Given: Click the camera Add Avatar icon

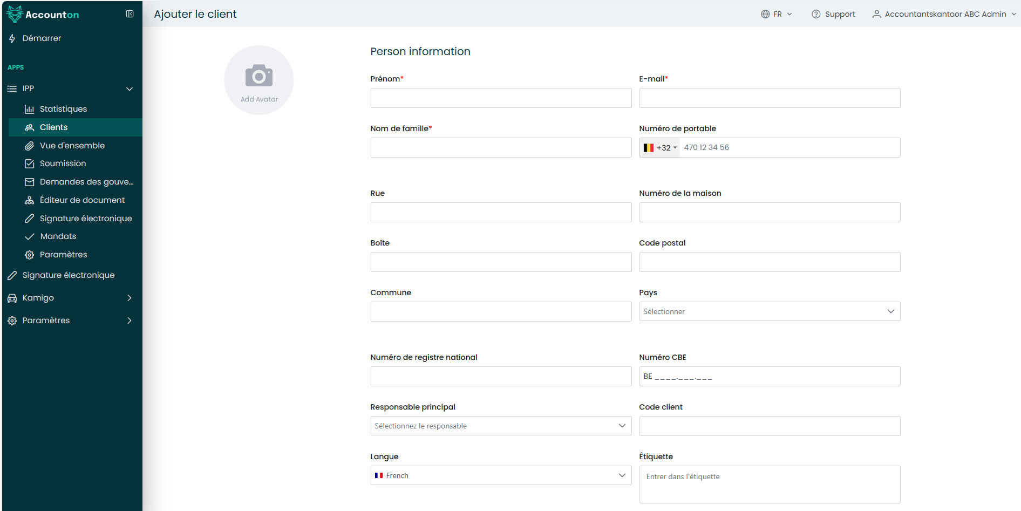Looking at the screenshot, I should tap(259, 76).
